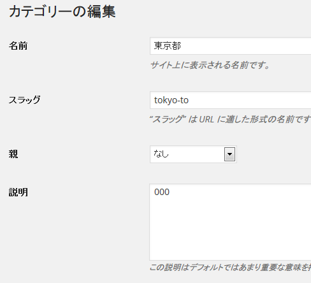The image size is (311, 283).
Task: Click inside the 説明 description textarea
Action: click(x=231, y=222)
